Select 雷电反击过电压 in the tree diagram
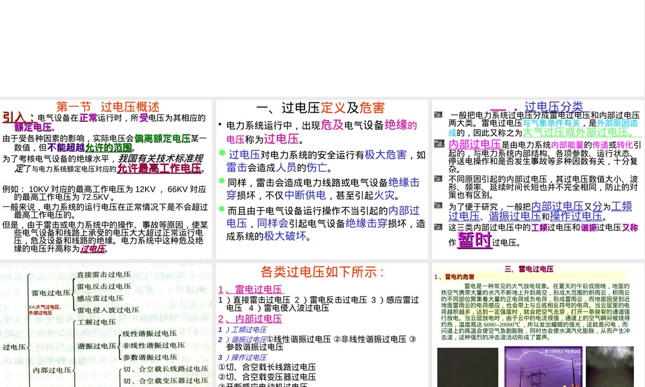 [x=104, y=286]
